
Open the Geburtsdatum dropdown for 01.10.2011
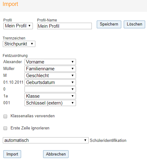coord(50,82)
